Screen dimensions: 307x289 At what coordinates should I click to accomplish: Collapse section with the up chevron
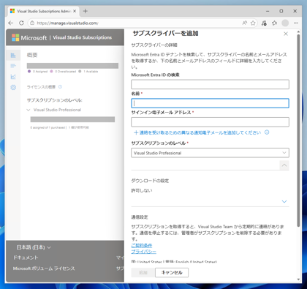click(284, 165)
